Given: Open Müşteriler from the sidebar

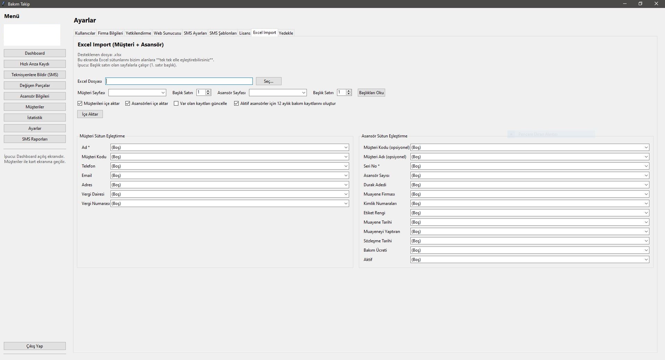Looking at the screenshot, I should tap(35, 107).
